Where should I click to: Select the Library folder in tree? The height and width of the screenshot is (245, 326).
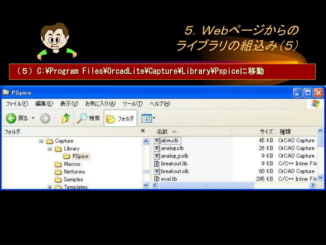coord(72,149)
